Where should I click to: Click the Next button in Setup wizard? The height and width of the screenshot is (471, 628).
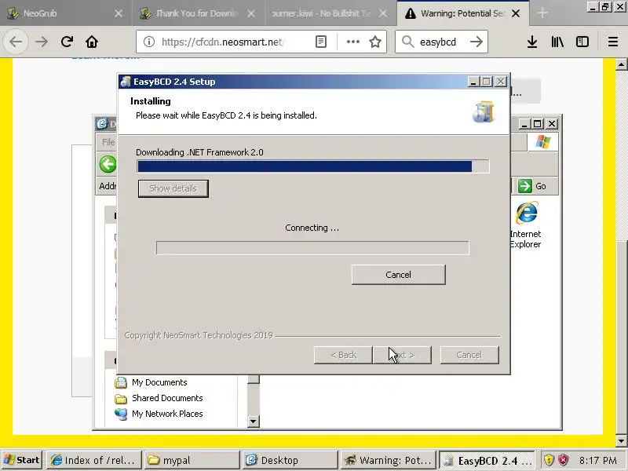tap(402, 355)
